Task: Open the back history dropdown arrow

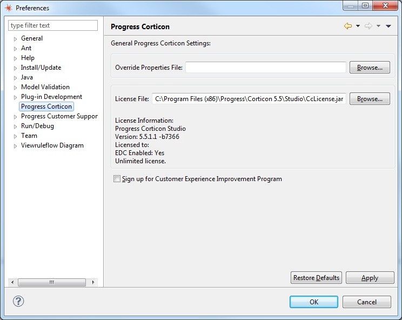Action: tap(358, 26)
